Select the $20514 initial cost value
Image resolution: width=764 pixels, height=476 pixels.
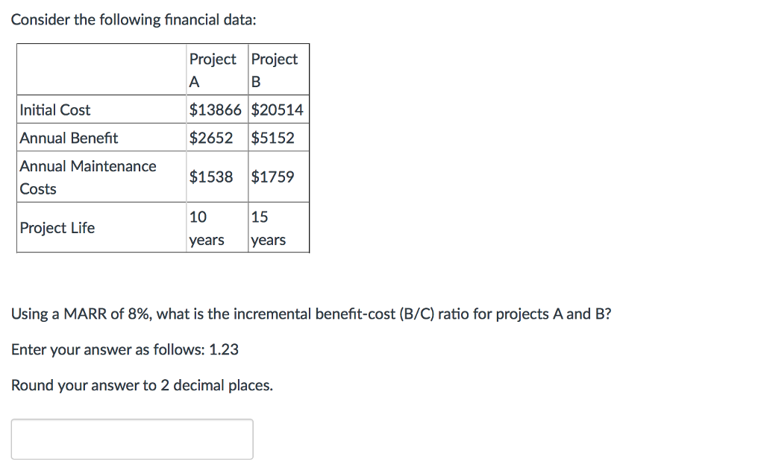[277, 110]
